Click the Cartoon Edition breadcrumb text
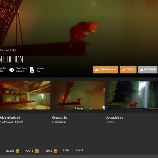The height and width of the screenshot is (158, 158). 9,50
